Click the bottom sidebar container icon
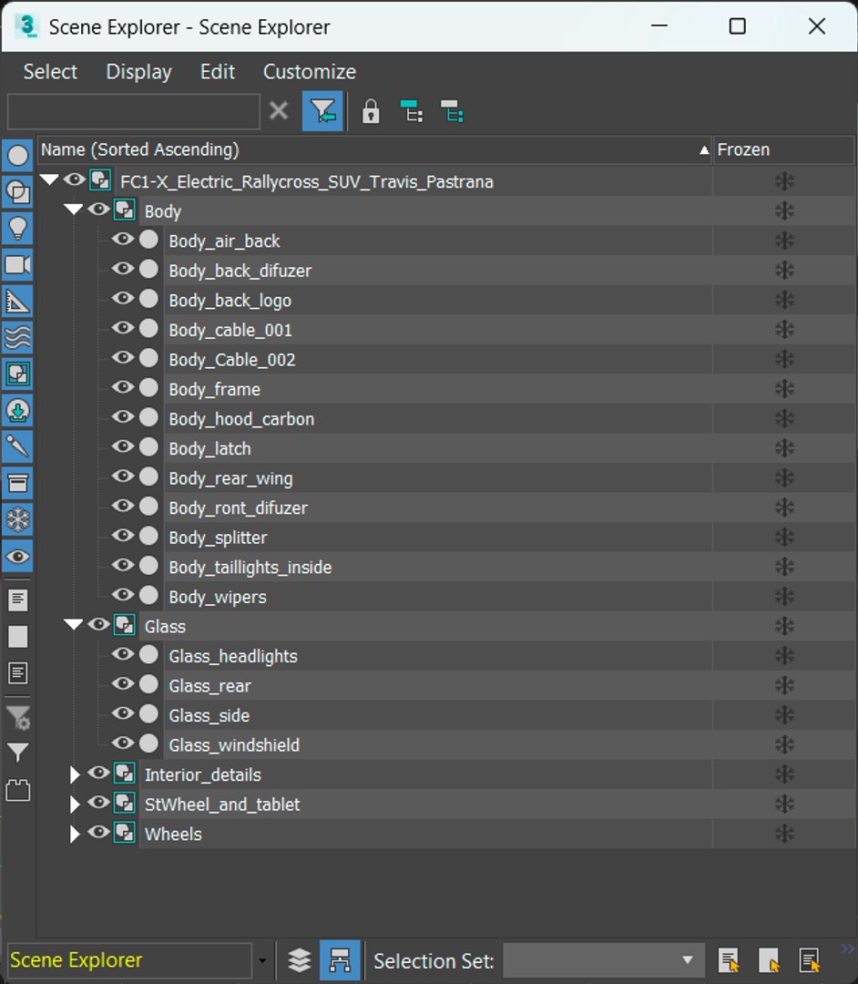The width and height of the screenshot is (858, 984). point(17,789)
